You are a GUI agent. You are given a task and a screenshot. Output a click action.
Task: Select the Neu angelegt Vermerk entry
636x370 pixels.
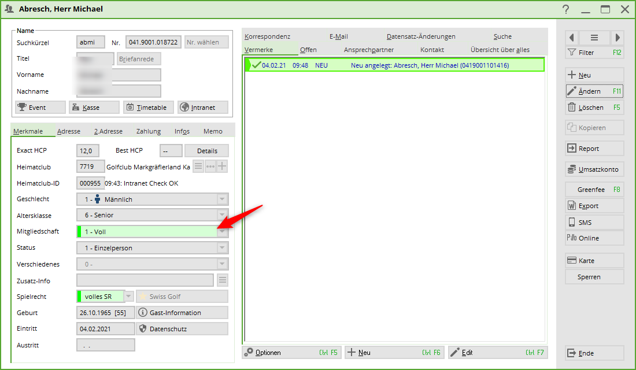point(395,65)
